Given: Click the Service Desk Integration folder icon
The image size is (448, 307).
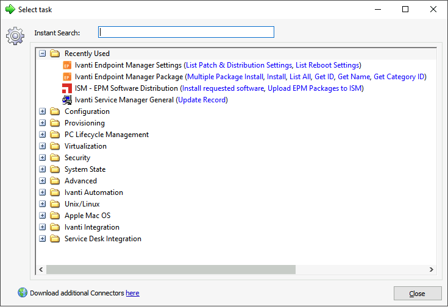Looking at the screenshot, I should tap(55, 239).
